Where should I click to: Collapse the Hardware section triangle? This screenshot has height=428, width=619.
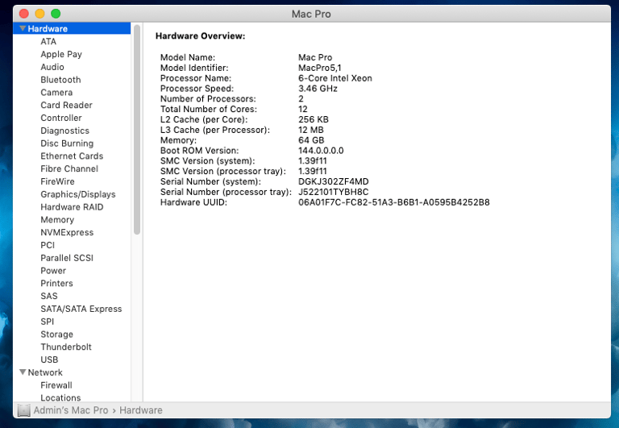point(23,28)
